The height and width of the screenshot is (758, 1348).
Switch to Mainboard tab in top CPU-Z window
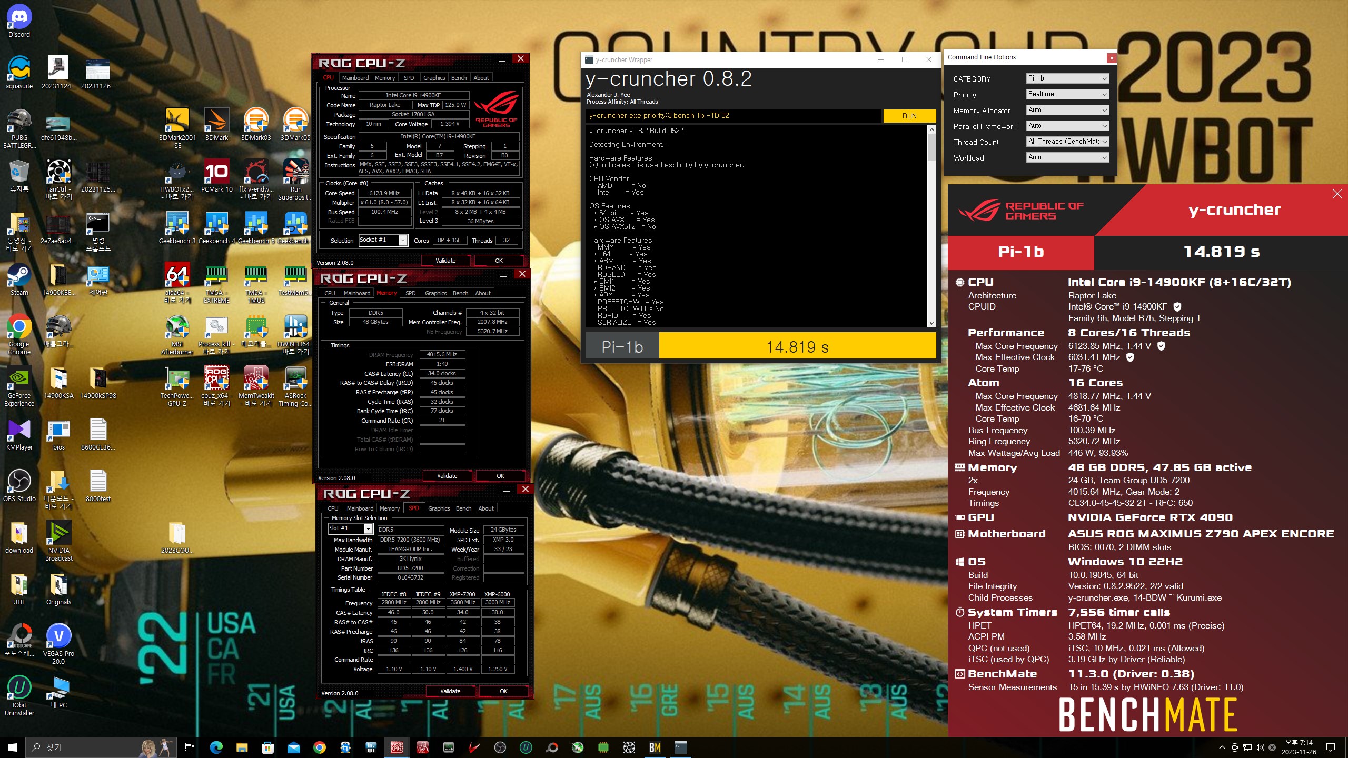(355, 78)
